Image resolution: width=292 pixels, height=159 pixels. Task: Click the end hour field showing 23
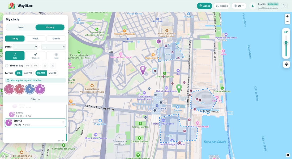(45, 66)
